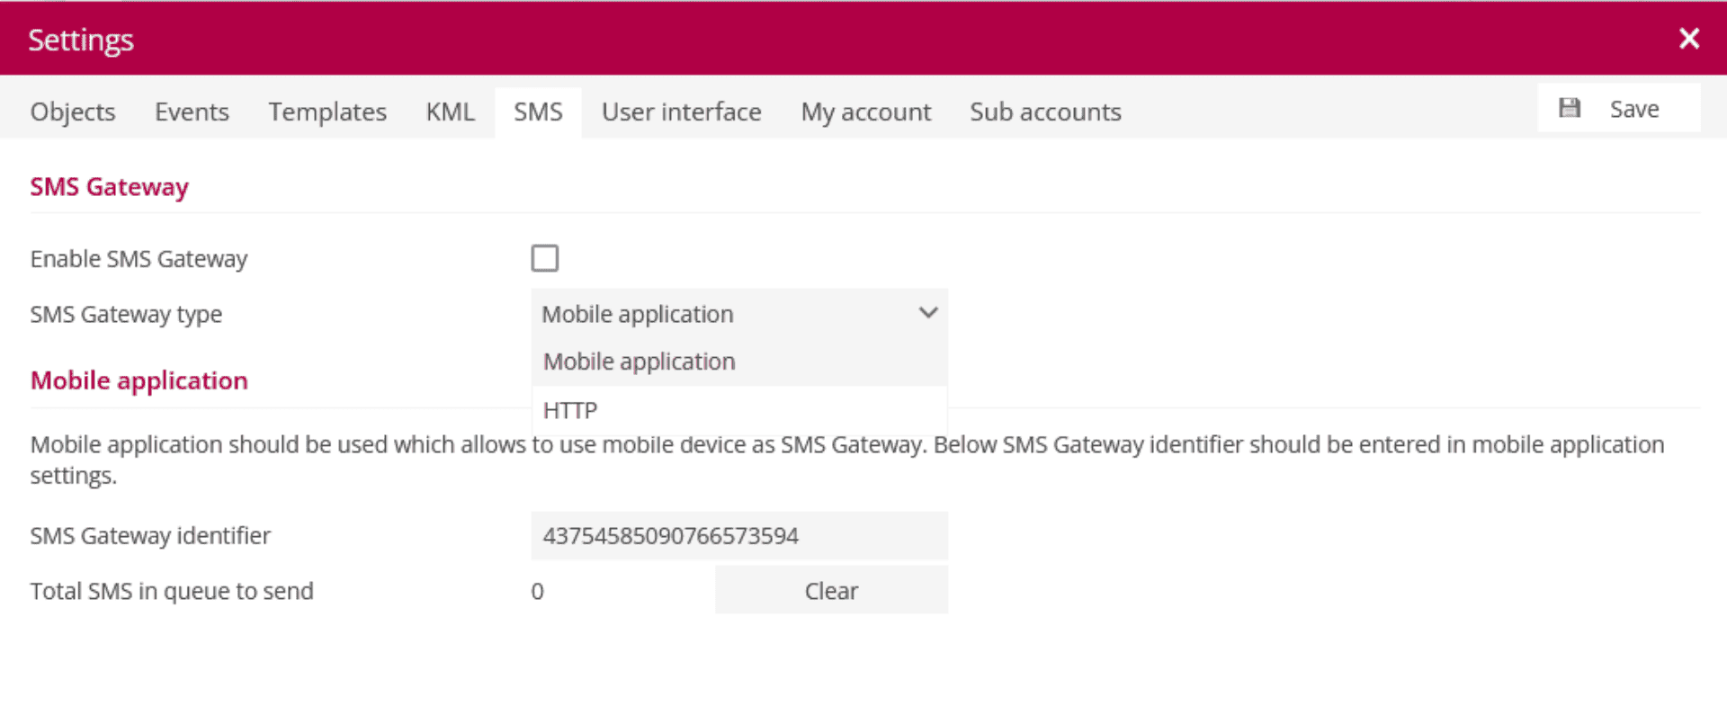Switch to the My account tab
Image resolution: width=1727 pixels, height=724 pixels.
pos(865,112)
